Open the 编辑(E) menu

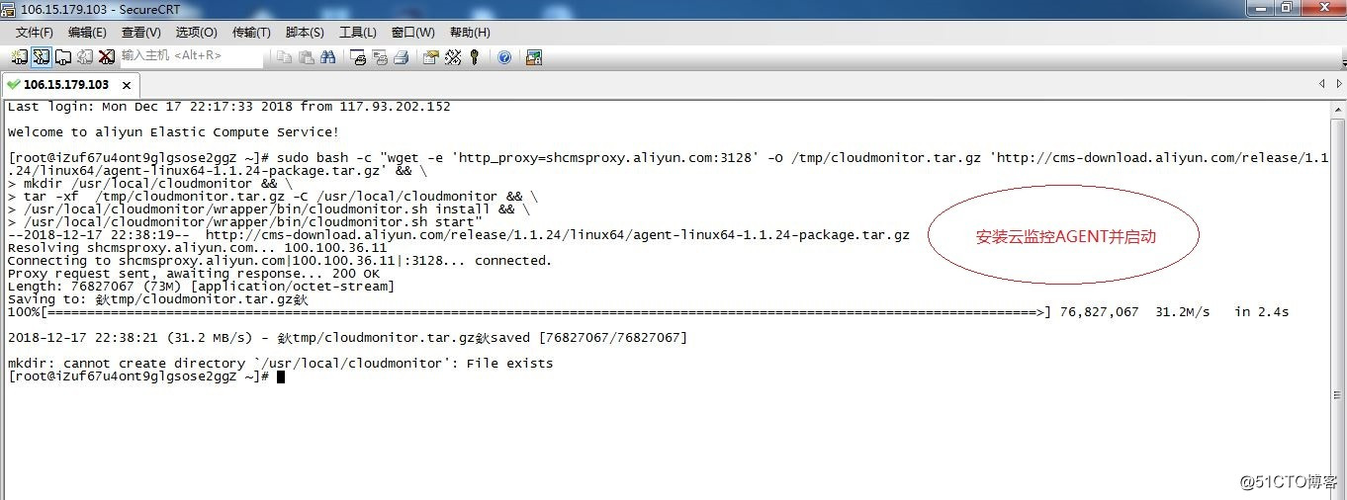pos(88,33)
